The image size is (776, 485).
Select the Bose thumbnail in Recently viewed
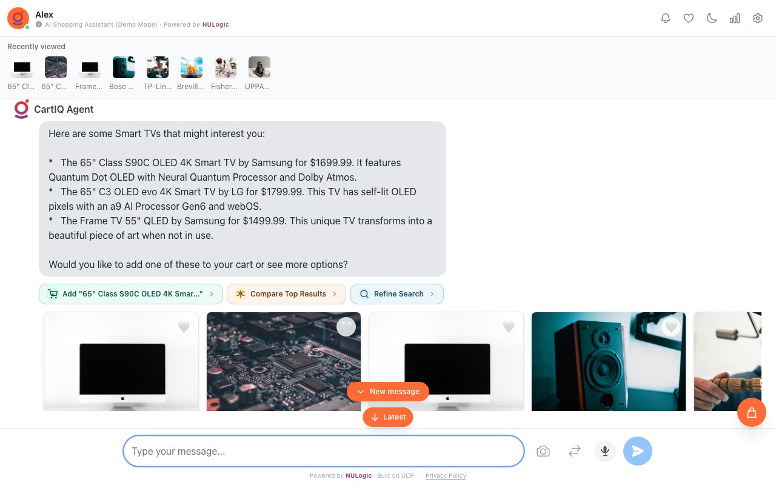point(124,67)
